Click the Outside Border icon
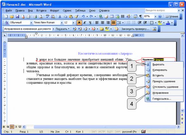The height and width of the screenshot is (135, 186). (x=152, y=23)
